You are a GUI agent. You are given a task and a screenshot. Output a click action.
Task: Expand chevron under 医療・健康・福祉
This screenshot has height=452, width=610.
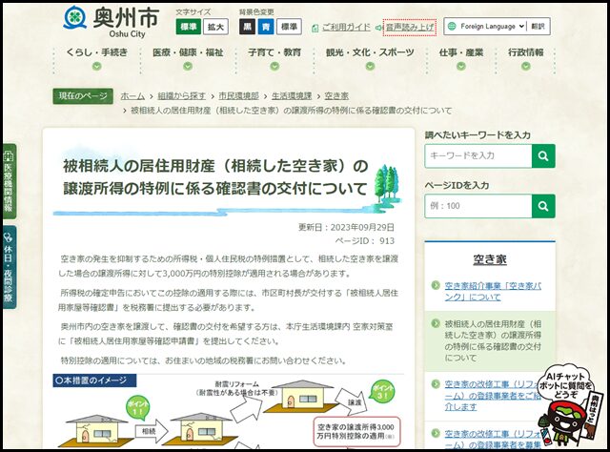point(188,67)
